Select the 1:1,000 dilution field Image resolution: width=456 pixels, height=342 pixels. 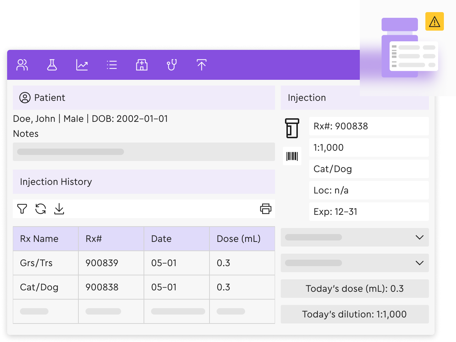pyautogui.click(x=369, y=147)
